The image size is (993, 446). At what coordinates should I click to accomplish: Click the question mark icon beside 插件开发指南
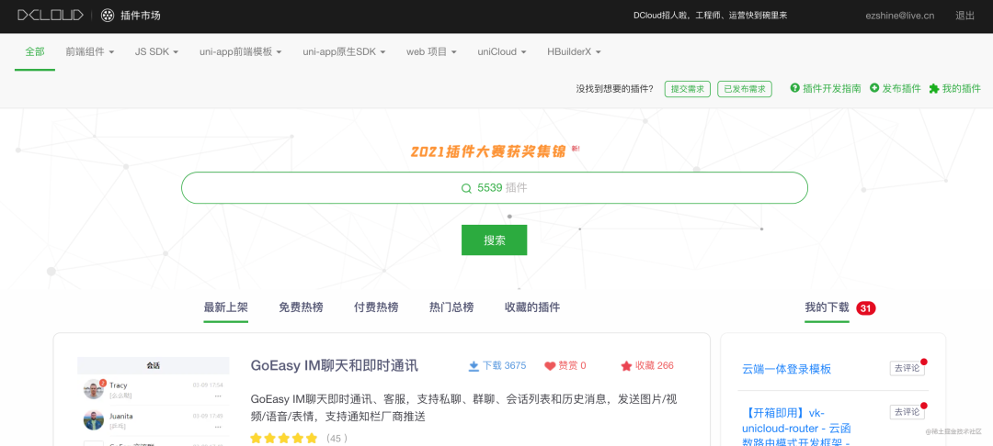tap(794, 88)
